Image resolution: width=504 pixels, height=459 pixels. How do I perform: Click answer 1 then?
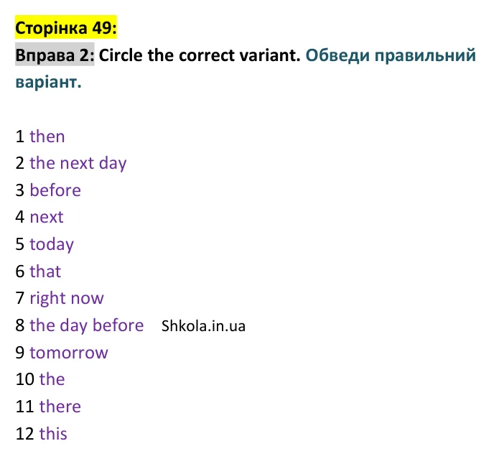tap(47, 136)
